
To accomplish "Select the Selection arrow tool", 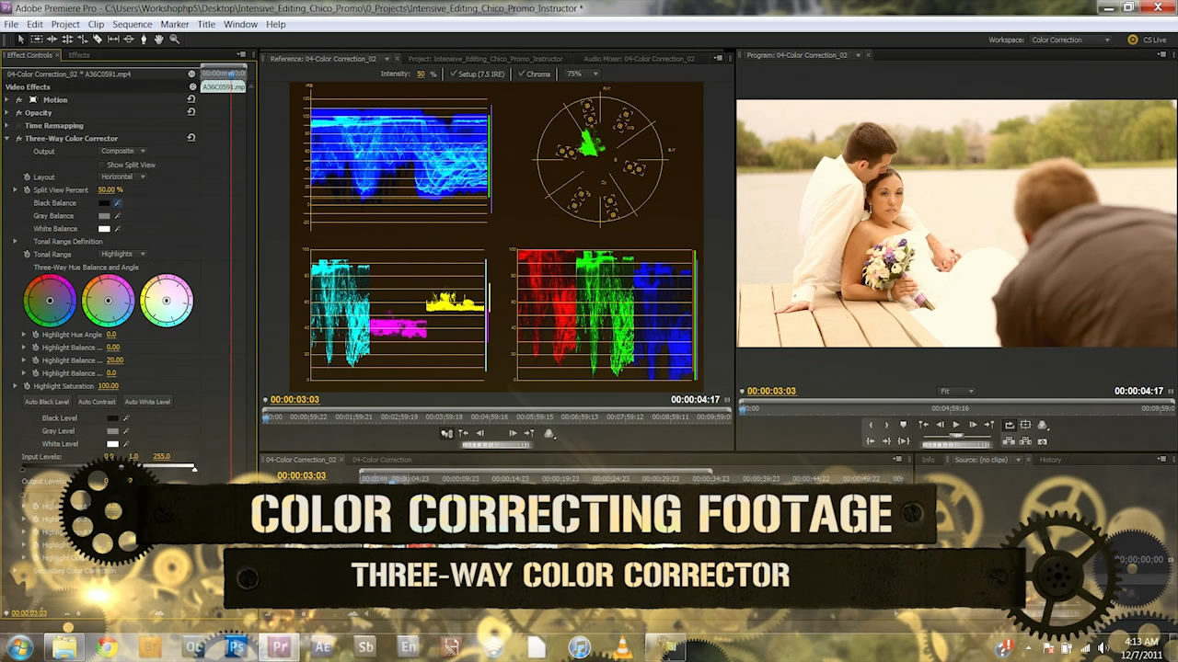I will tap(20, 40).
